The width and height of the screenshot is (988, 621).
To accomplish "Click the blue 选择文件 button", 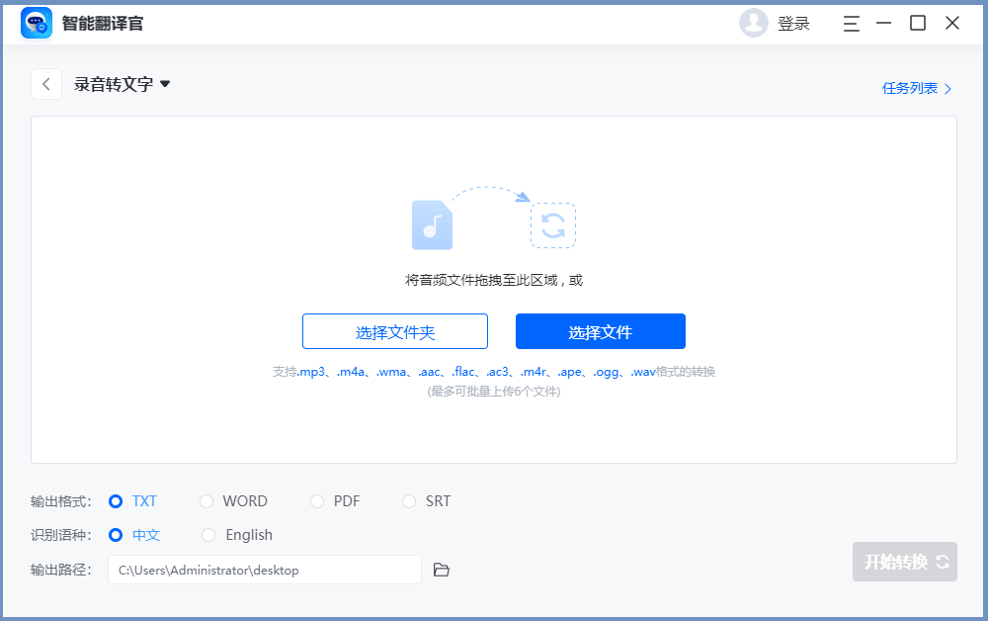I will [x=600, y=332].
